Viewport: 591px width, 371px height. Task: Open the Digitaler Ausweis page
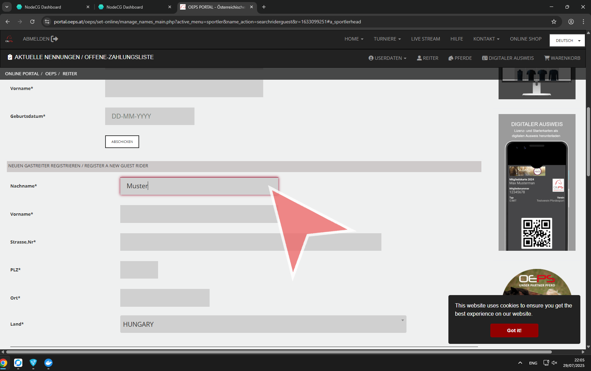tap(508, 58)
